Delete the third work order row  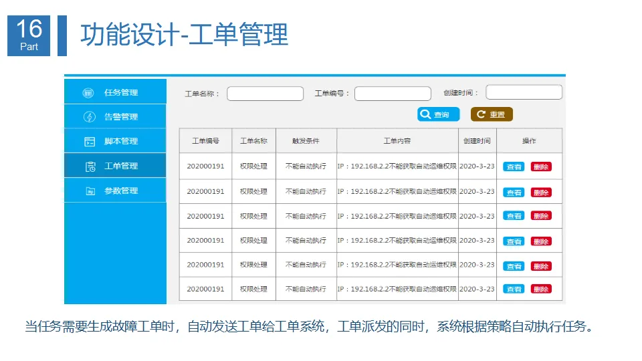click(541, 216)
